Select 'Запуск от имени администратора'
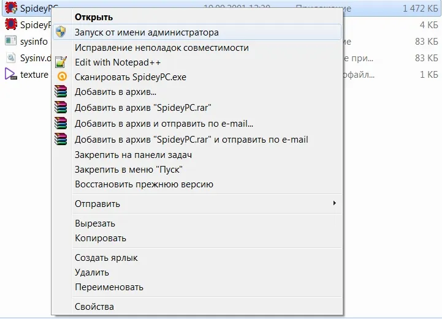Viewport: 442px width, 319px height. (147, 32)
